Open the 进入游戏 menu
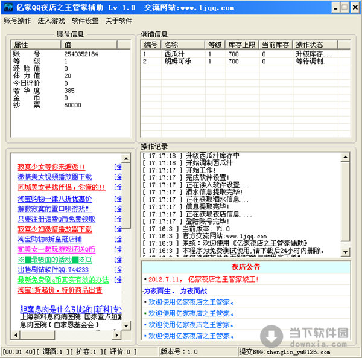Screen dimensions: 362x358 (x=51, y=21)
